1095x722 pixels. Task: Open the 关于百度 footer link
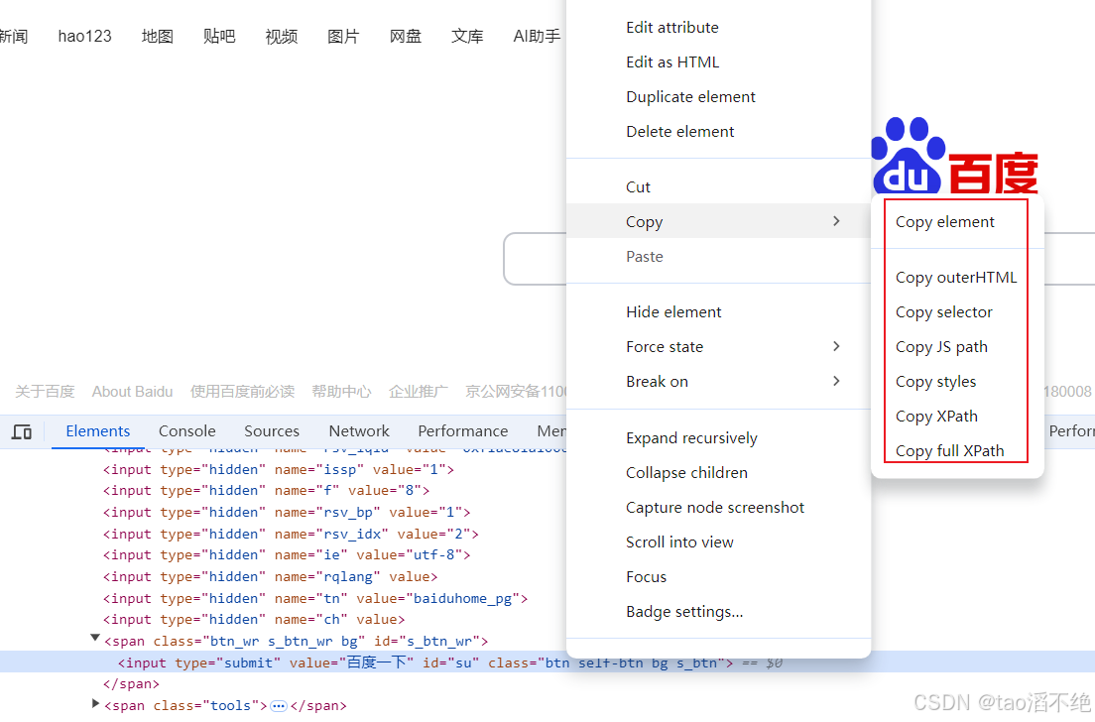45,392
